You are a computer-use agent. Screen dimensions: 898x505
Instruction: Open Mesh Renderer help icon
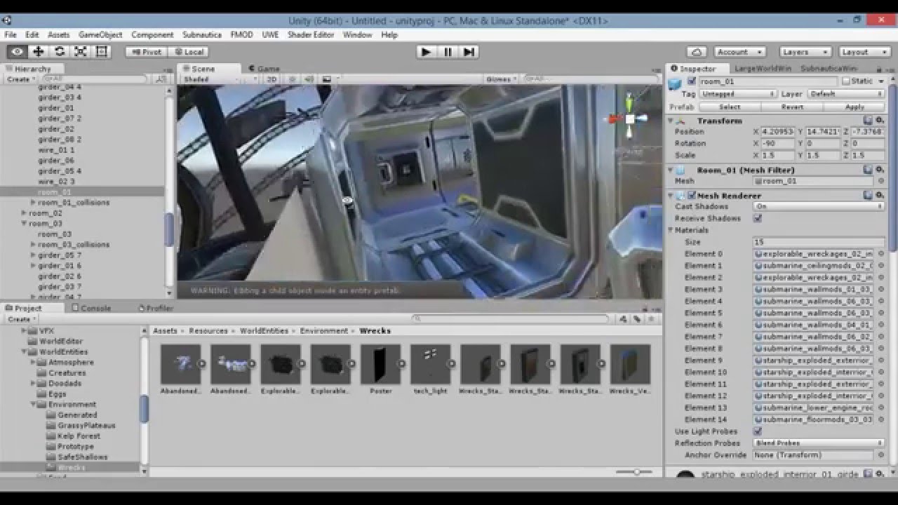pyautogui.click(x=869, y=195)
